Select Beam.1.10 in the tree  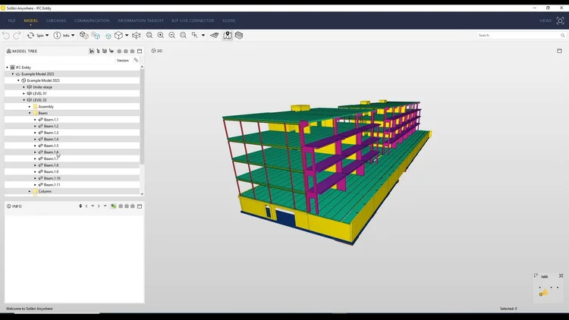coord(52,178)
